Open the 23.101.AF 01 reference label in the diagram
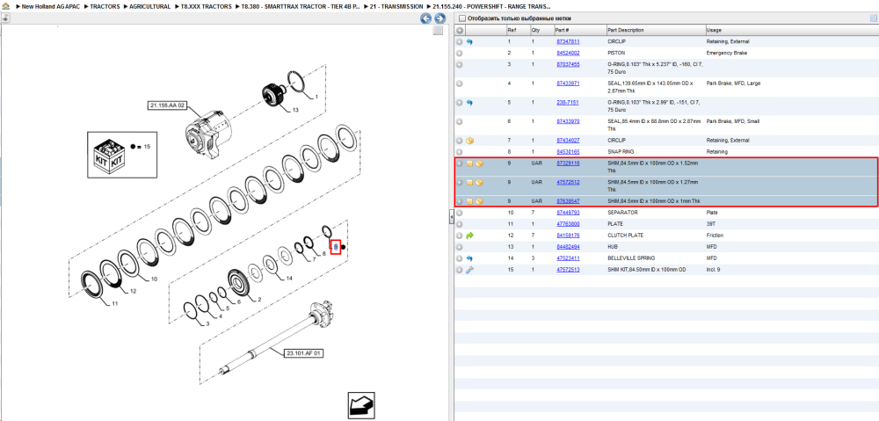Viewport: 879px width, 421px height. 304,353
